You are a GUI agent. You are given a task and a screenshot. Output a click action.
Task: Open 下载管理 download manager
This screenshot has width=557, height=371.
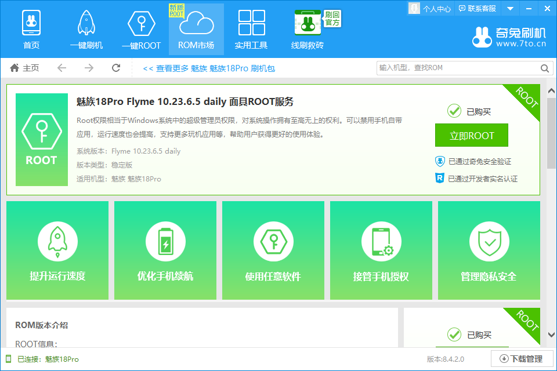click(x=522, y=359)
